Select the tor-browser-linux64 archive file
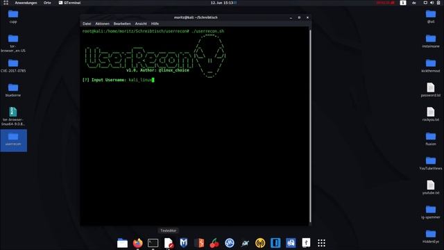Screen dimensions: 444x250 click(x=13, y=116)
